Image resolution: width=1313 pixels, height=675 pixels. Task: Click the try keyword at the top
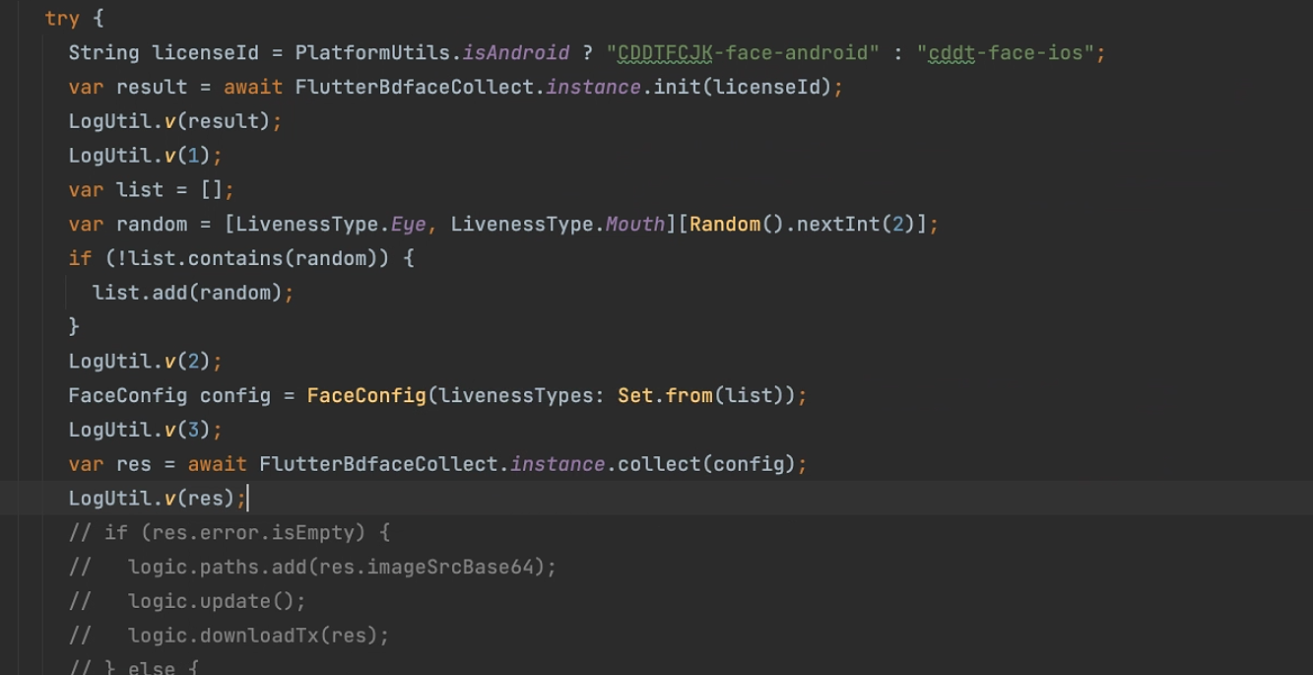click(61, 18)
